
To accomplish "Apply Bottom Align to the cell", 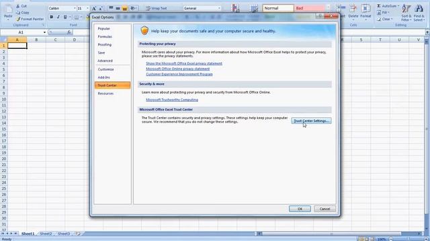I will click(125, 8).
